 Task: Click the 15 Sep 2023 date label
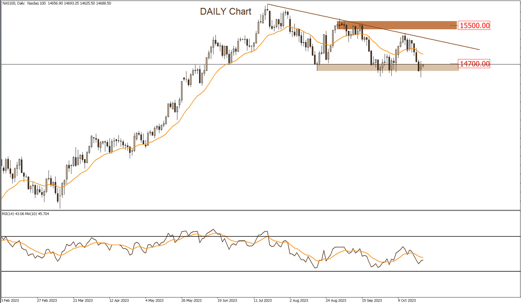372,300
